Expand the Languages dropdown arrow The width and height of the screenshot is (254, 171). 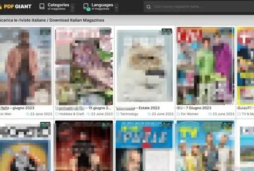tap(116, 7)
